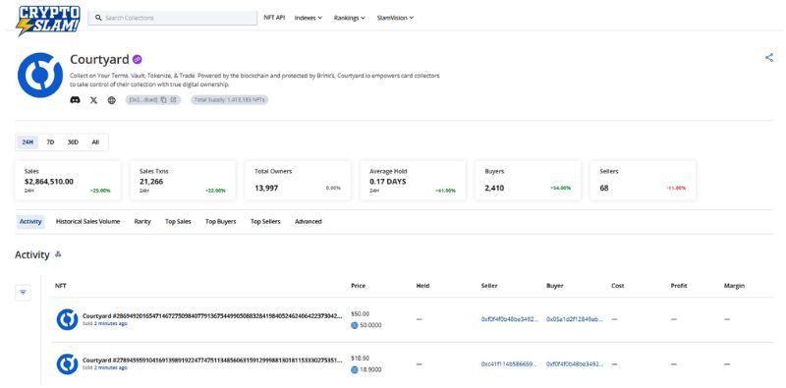Open buyer address 0xf0f4f0b48be3492
Viewport: 786px width, 388px height.
click(x=575, y=364)
